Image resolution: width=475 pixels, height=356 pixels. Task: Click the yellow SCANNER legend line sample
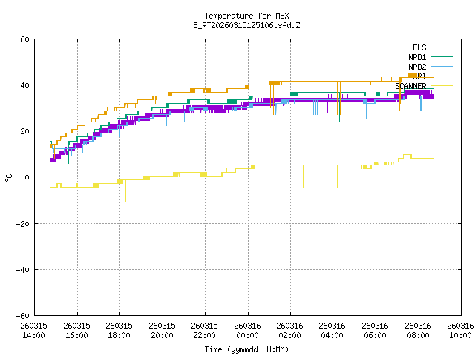441,86
